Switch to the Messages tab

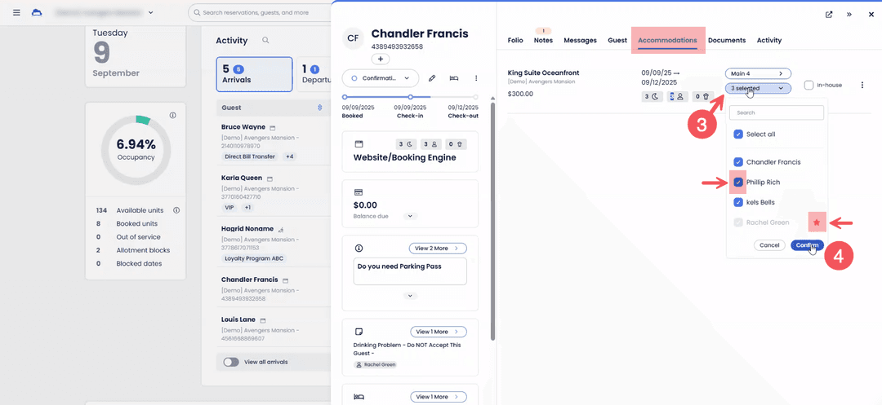coord(580,41)
